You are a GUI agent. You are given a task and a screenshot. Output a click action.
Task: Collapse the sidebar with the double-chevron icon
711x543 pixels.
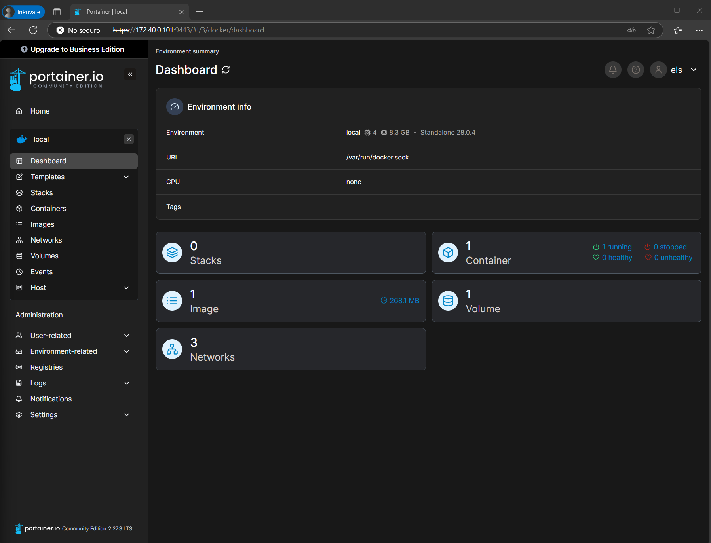(130, 74)
